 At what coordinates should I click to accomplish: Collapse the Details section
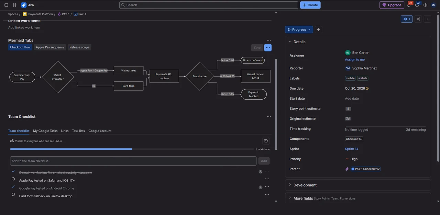tap(290, 42)
